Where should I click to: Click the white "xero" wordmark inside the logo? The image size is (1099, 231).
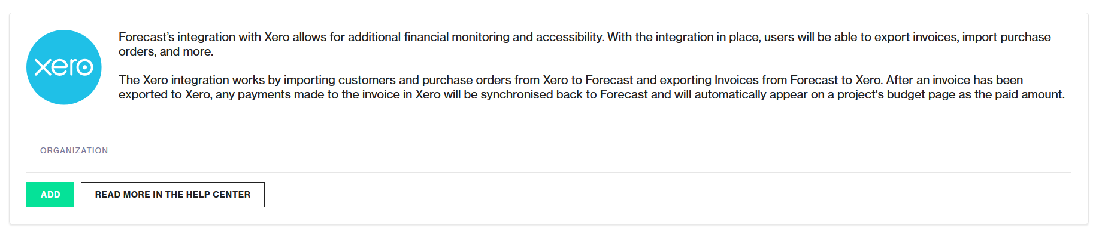point(64,67)
